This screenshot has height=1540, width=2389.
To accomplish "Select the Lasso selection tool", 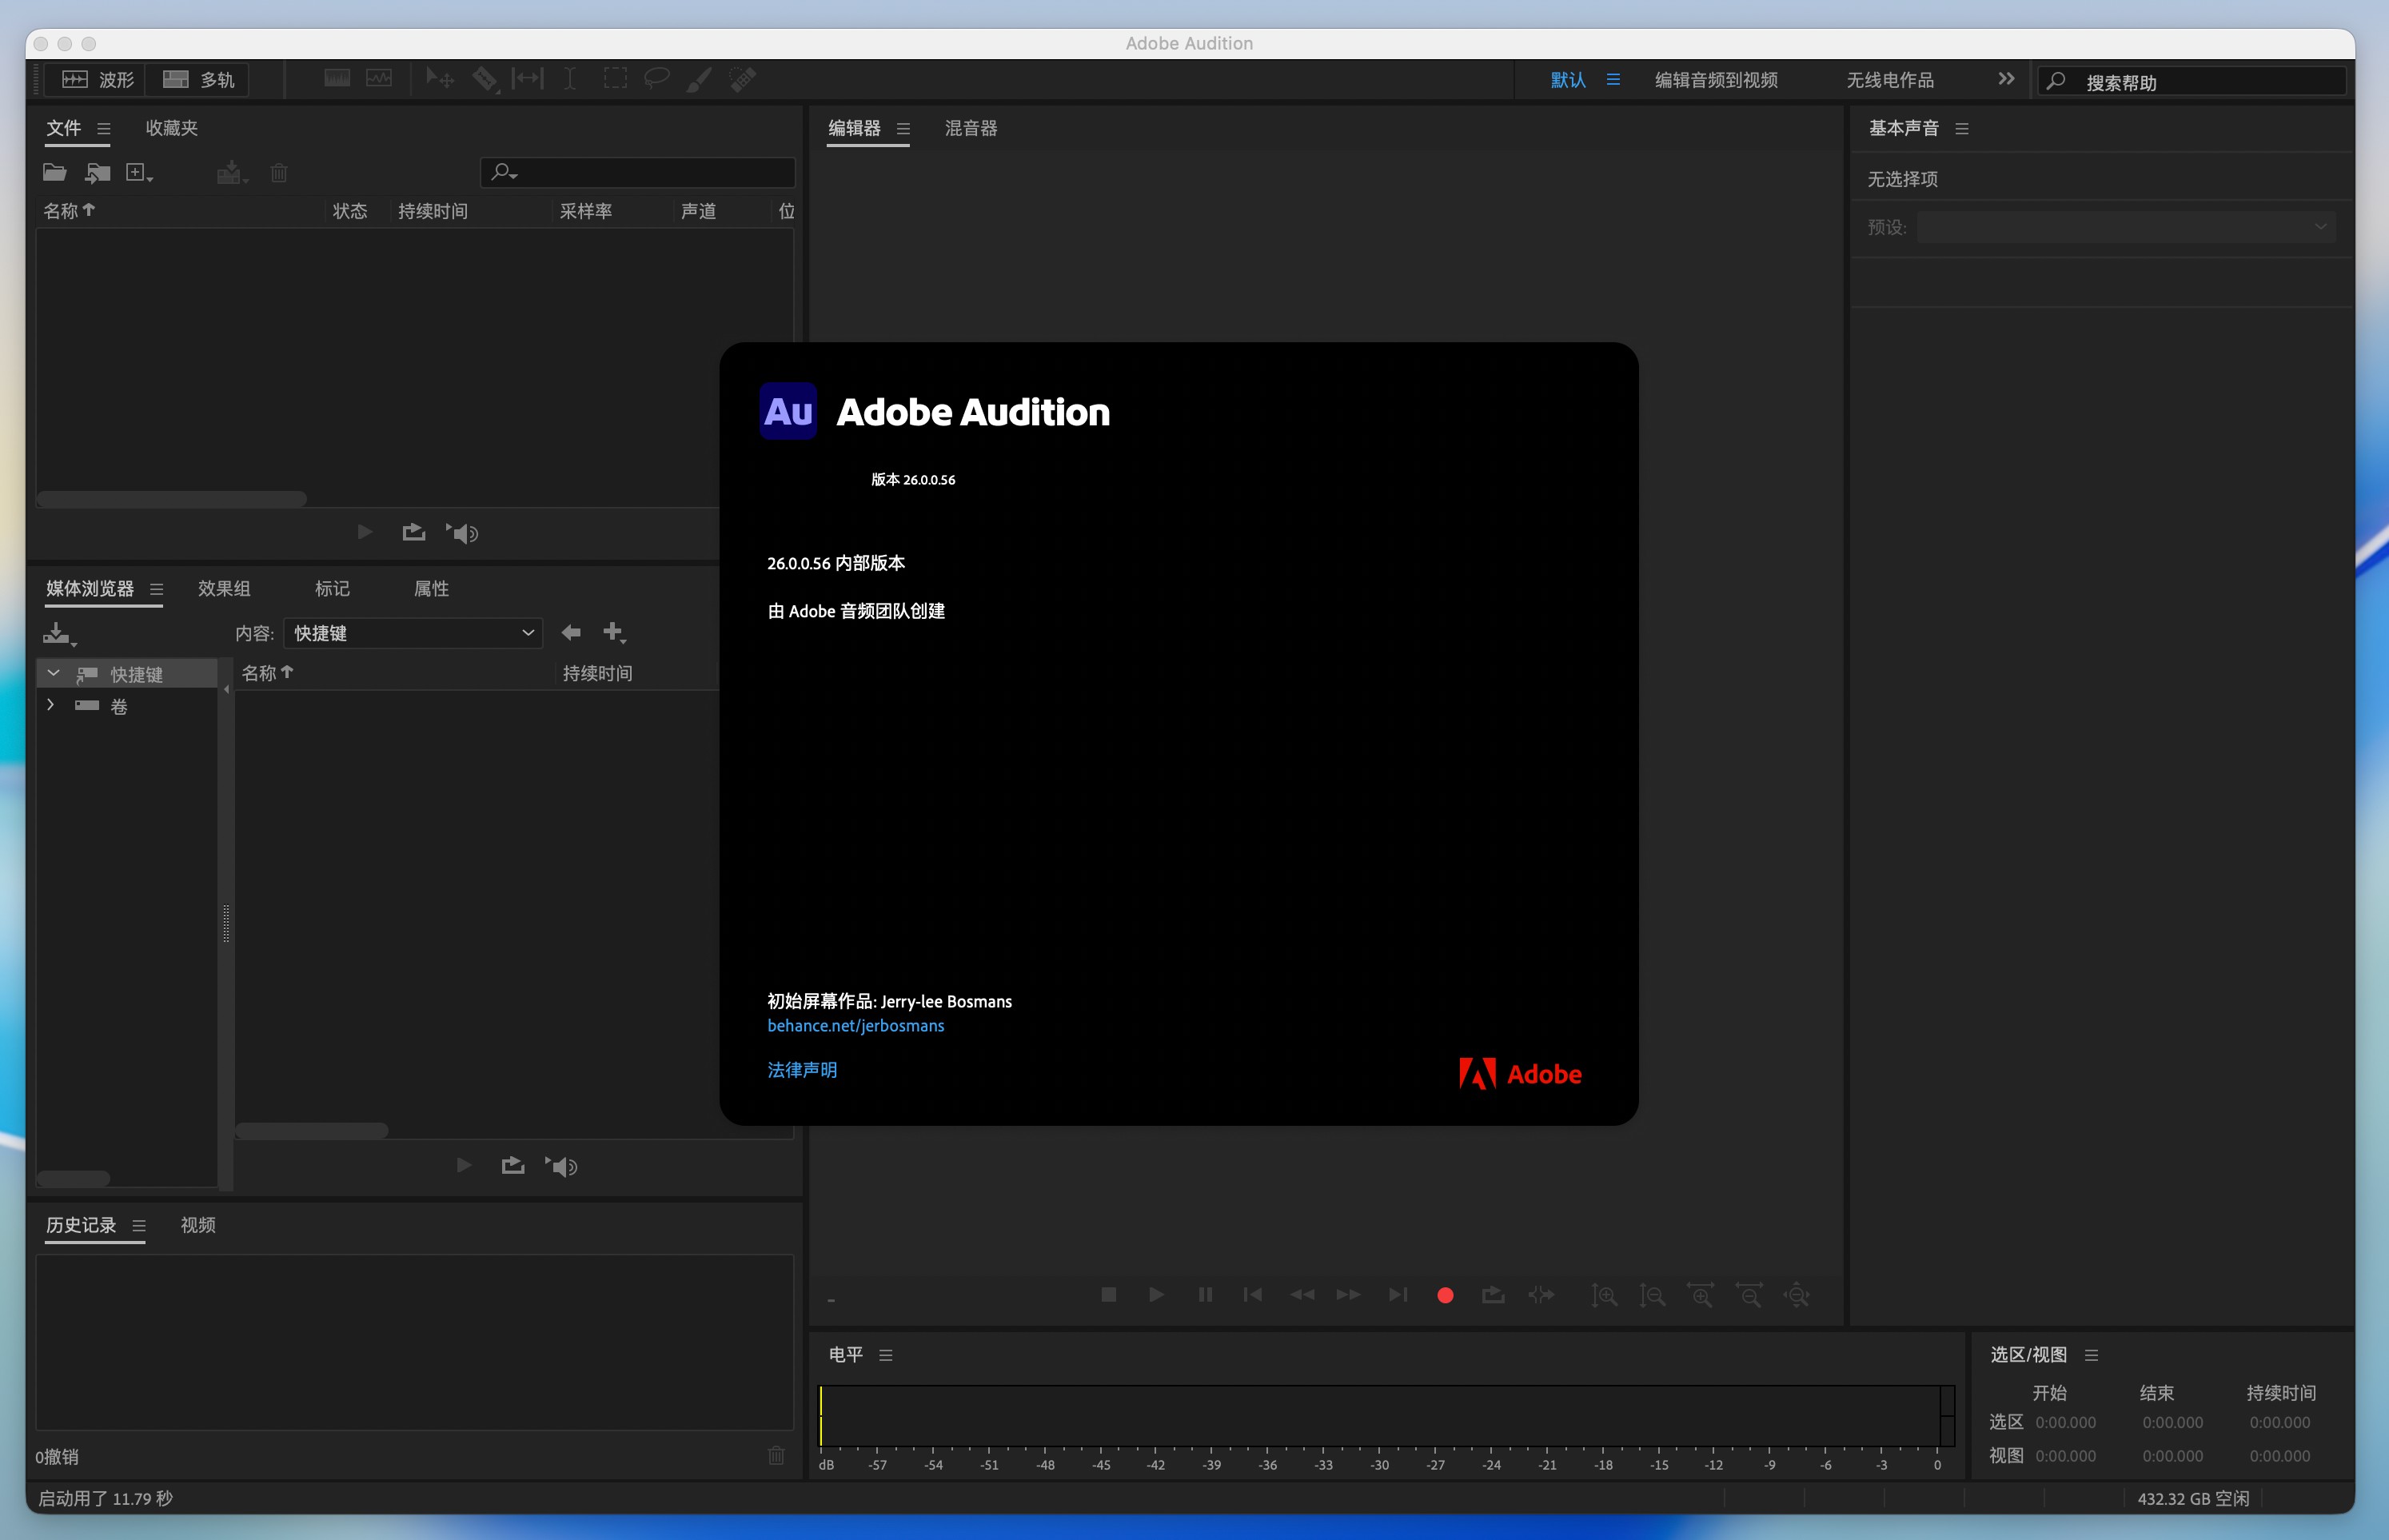I will [x=656, y=79].
